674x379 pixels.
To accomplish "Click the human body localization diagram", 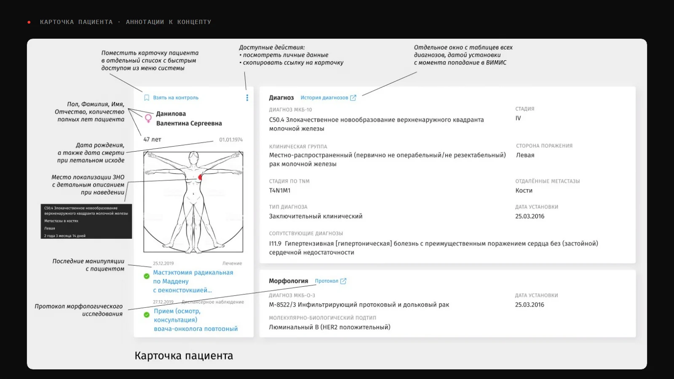I will tap(193, 202).
